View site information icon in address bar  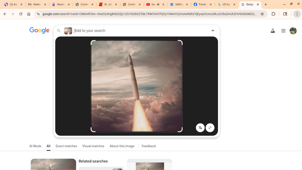coord(39,14)
